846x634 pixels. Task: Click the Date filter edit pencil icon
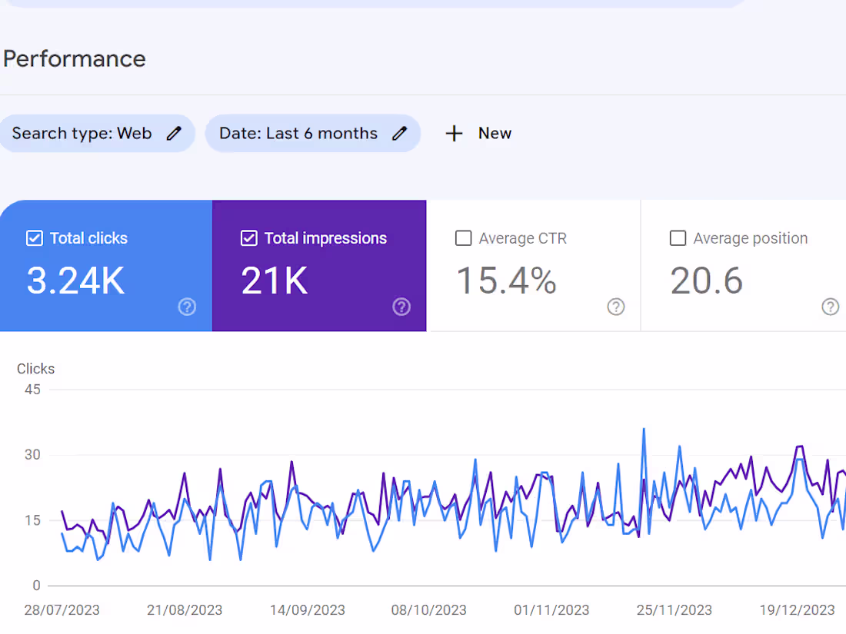[x=399, y=134]
